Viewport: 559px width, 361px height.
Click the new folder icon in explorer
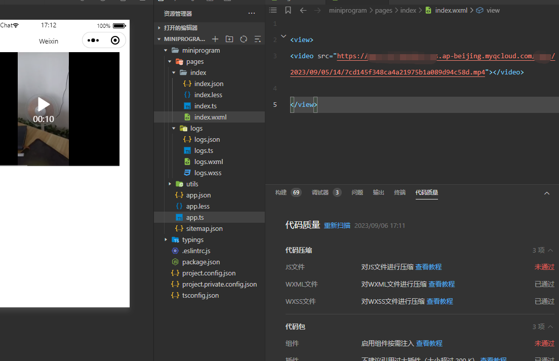(229, 39)
